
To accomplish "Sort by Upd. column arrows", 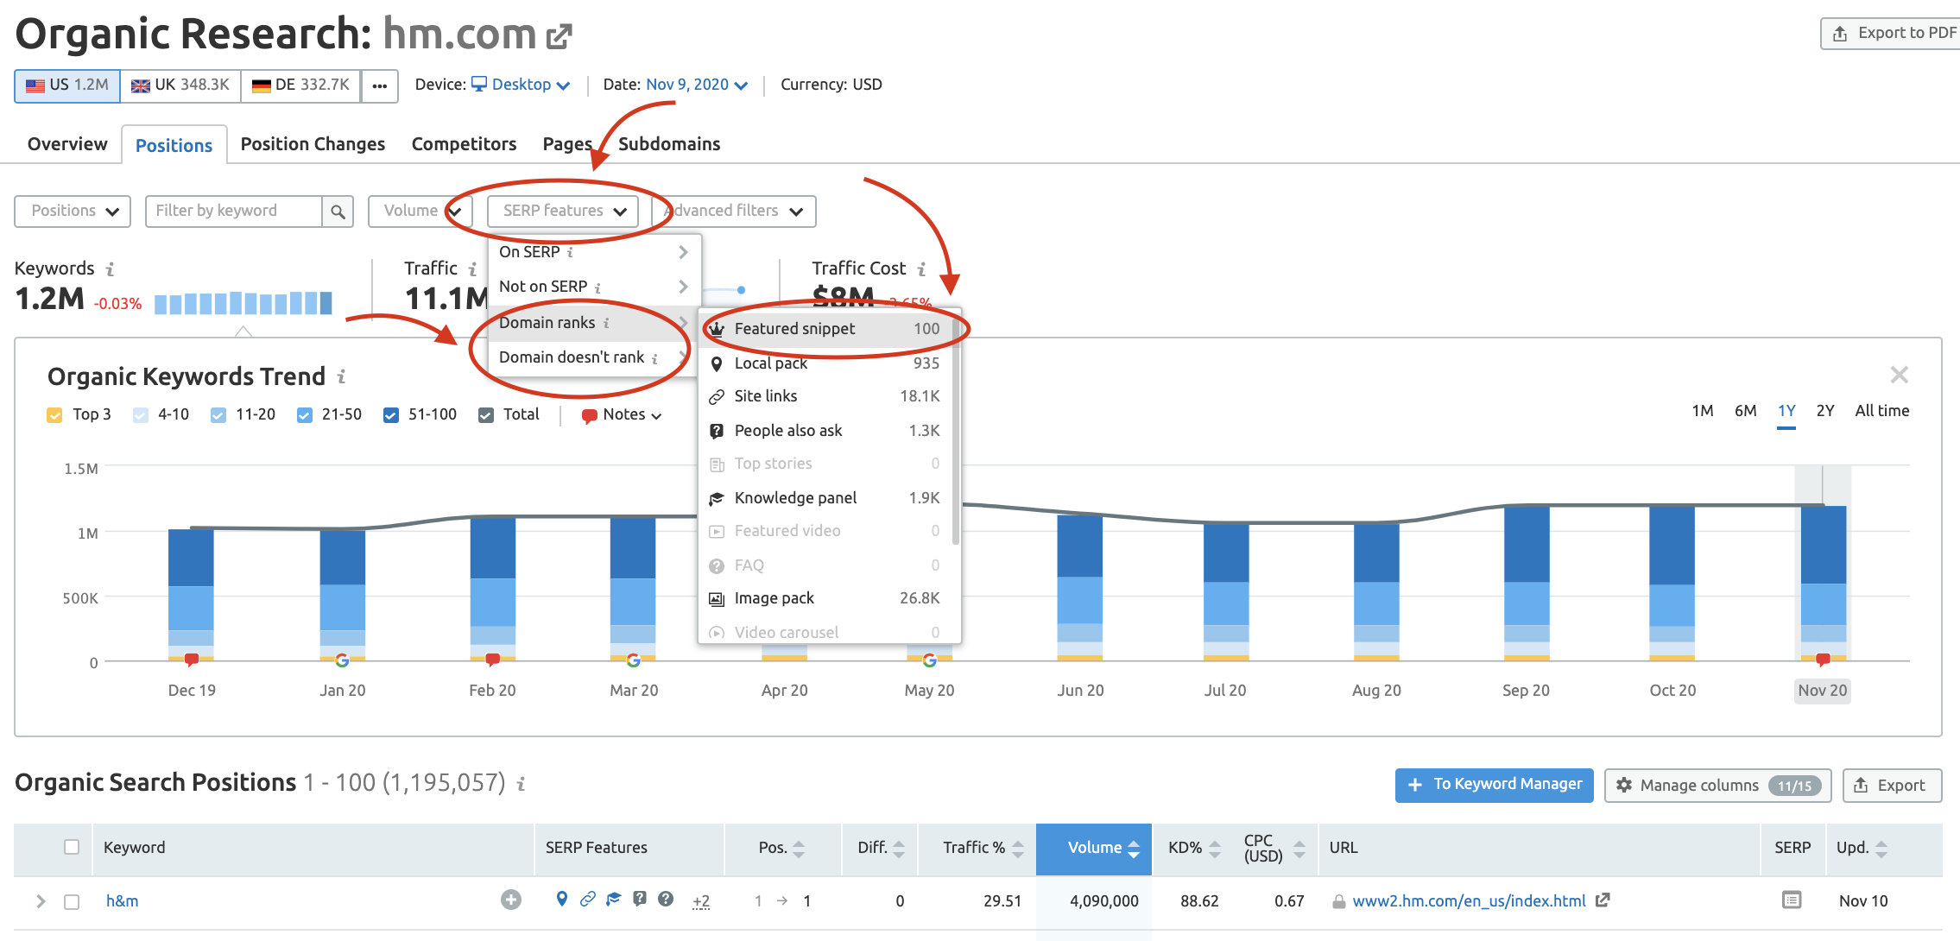I will 1881,849.
